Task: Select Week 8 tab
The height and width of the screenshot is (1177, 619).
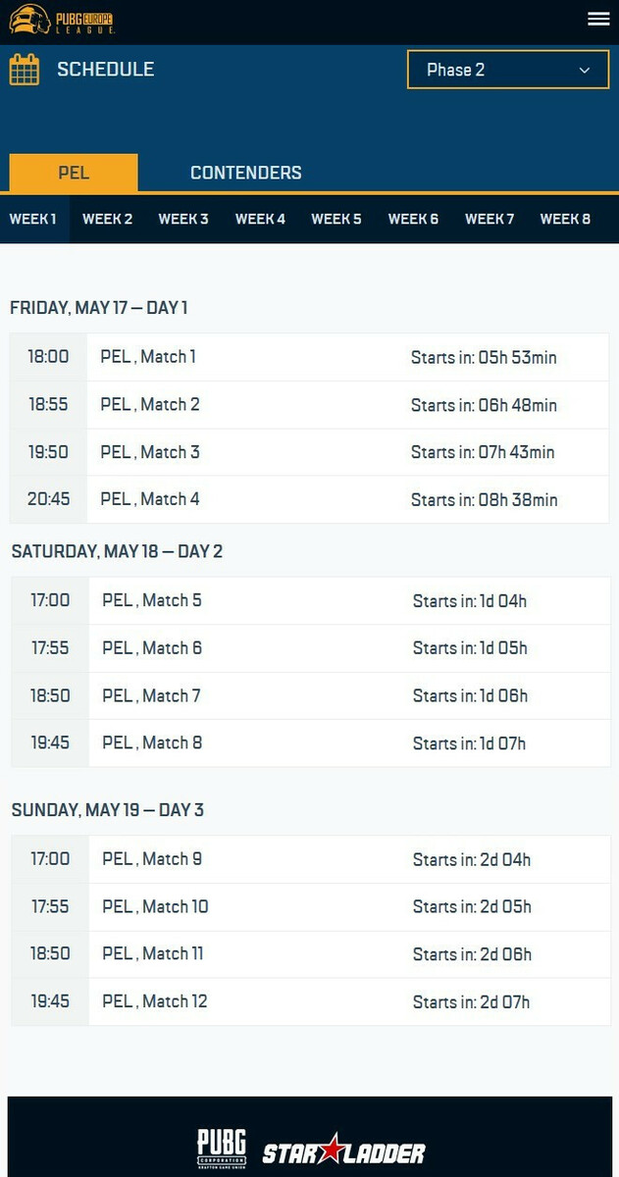Action: [x=565, y=219]
